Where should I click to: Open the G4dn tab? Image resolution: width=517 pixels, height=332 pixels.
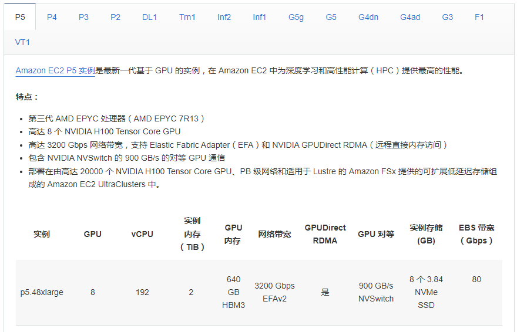(x=368, y=17)
